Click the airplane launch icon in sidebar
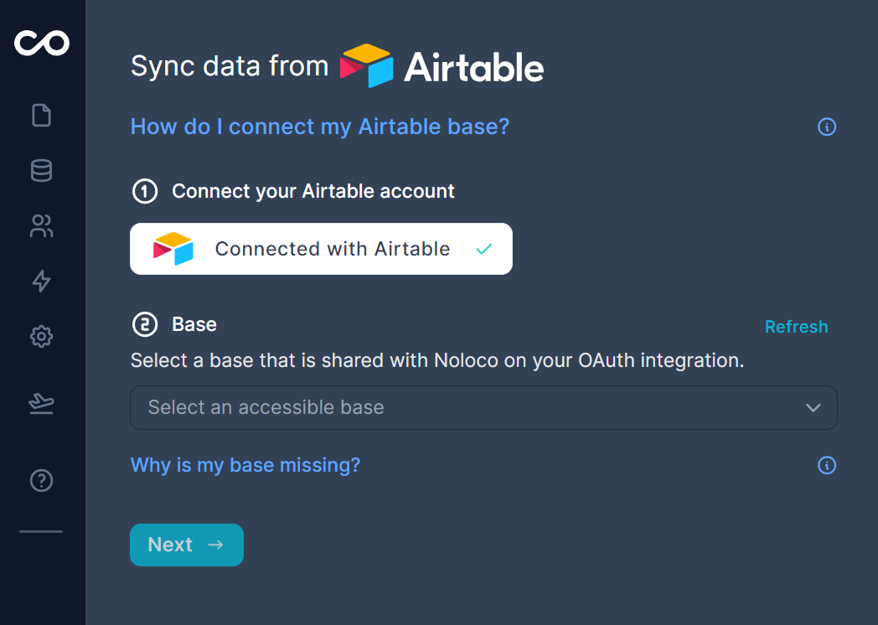 coord(41,404)
